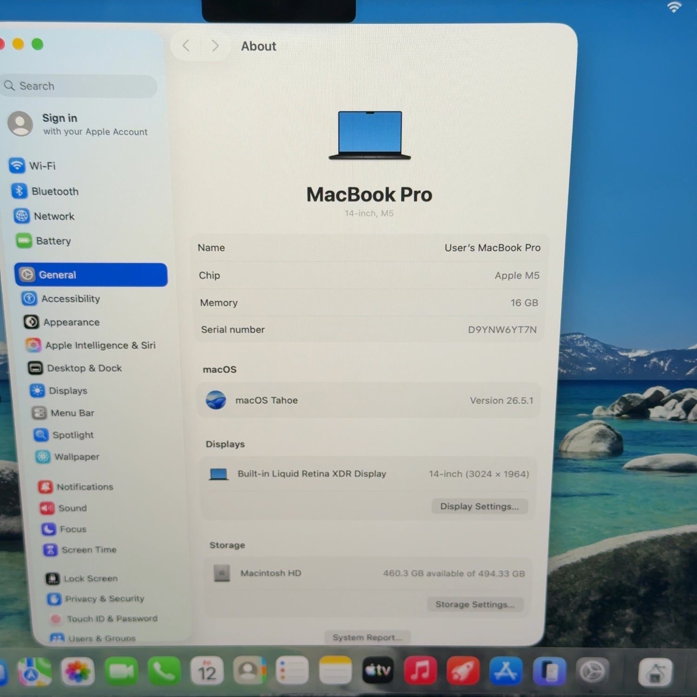Open Sound settings in sidebar

pos(63,508)
